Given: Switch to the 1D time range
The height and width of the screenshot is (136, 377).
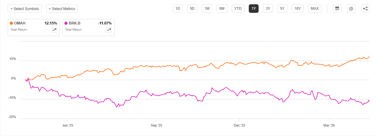Looking at the screenshot, I should [x=178, y=9].
